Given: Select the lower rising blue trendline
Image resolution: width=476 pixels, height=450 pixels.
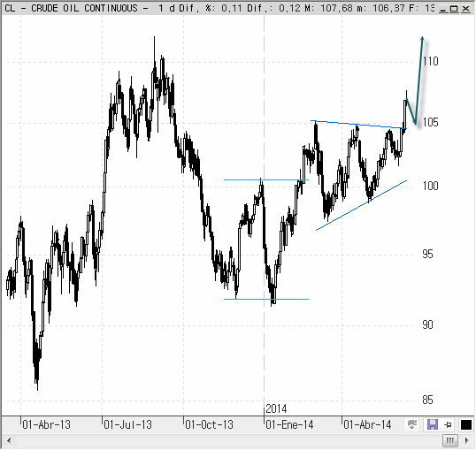Looking at the screenshot, I should pyautogui.click(x=361, y=205).
